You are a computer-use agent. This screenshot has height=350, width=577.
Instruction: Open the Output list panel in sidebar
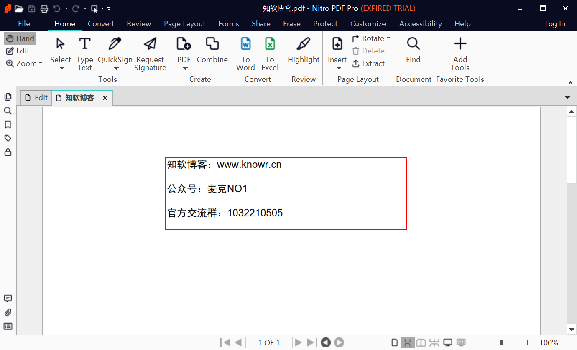point(8,326)
